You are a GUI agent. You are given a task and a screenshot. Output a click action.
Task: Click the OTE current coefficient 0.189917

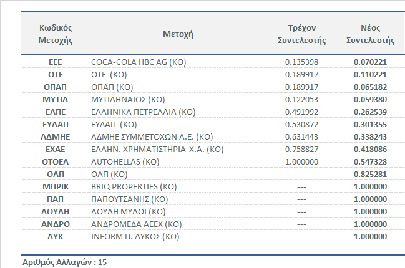(x=302, y=75)
